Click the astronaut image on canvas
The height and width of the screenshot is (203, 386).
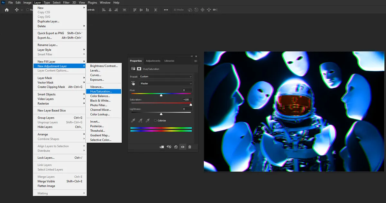[294, 111]
